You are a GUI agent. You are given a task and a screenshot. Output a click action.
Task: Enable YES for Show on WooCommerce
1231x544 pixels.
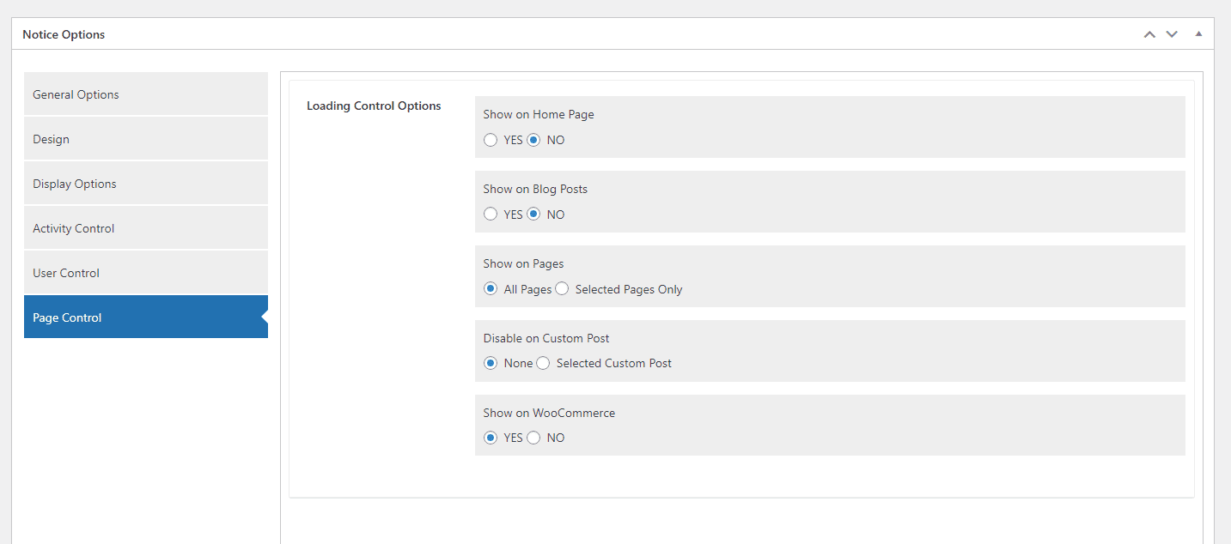(491, 438)
